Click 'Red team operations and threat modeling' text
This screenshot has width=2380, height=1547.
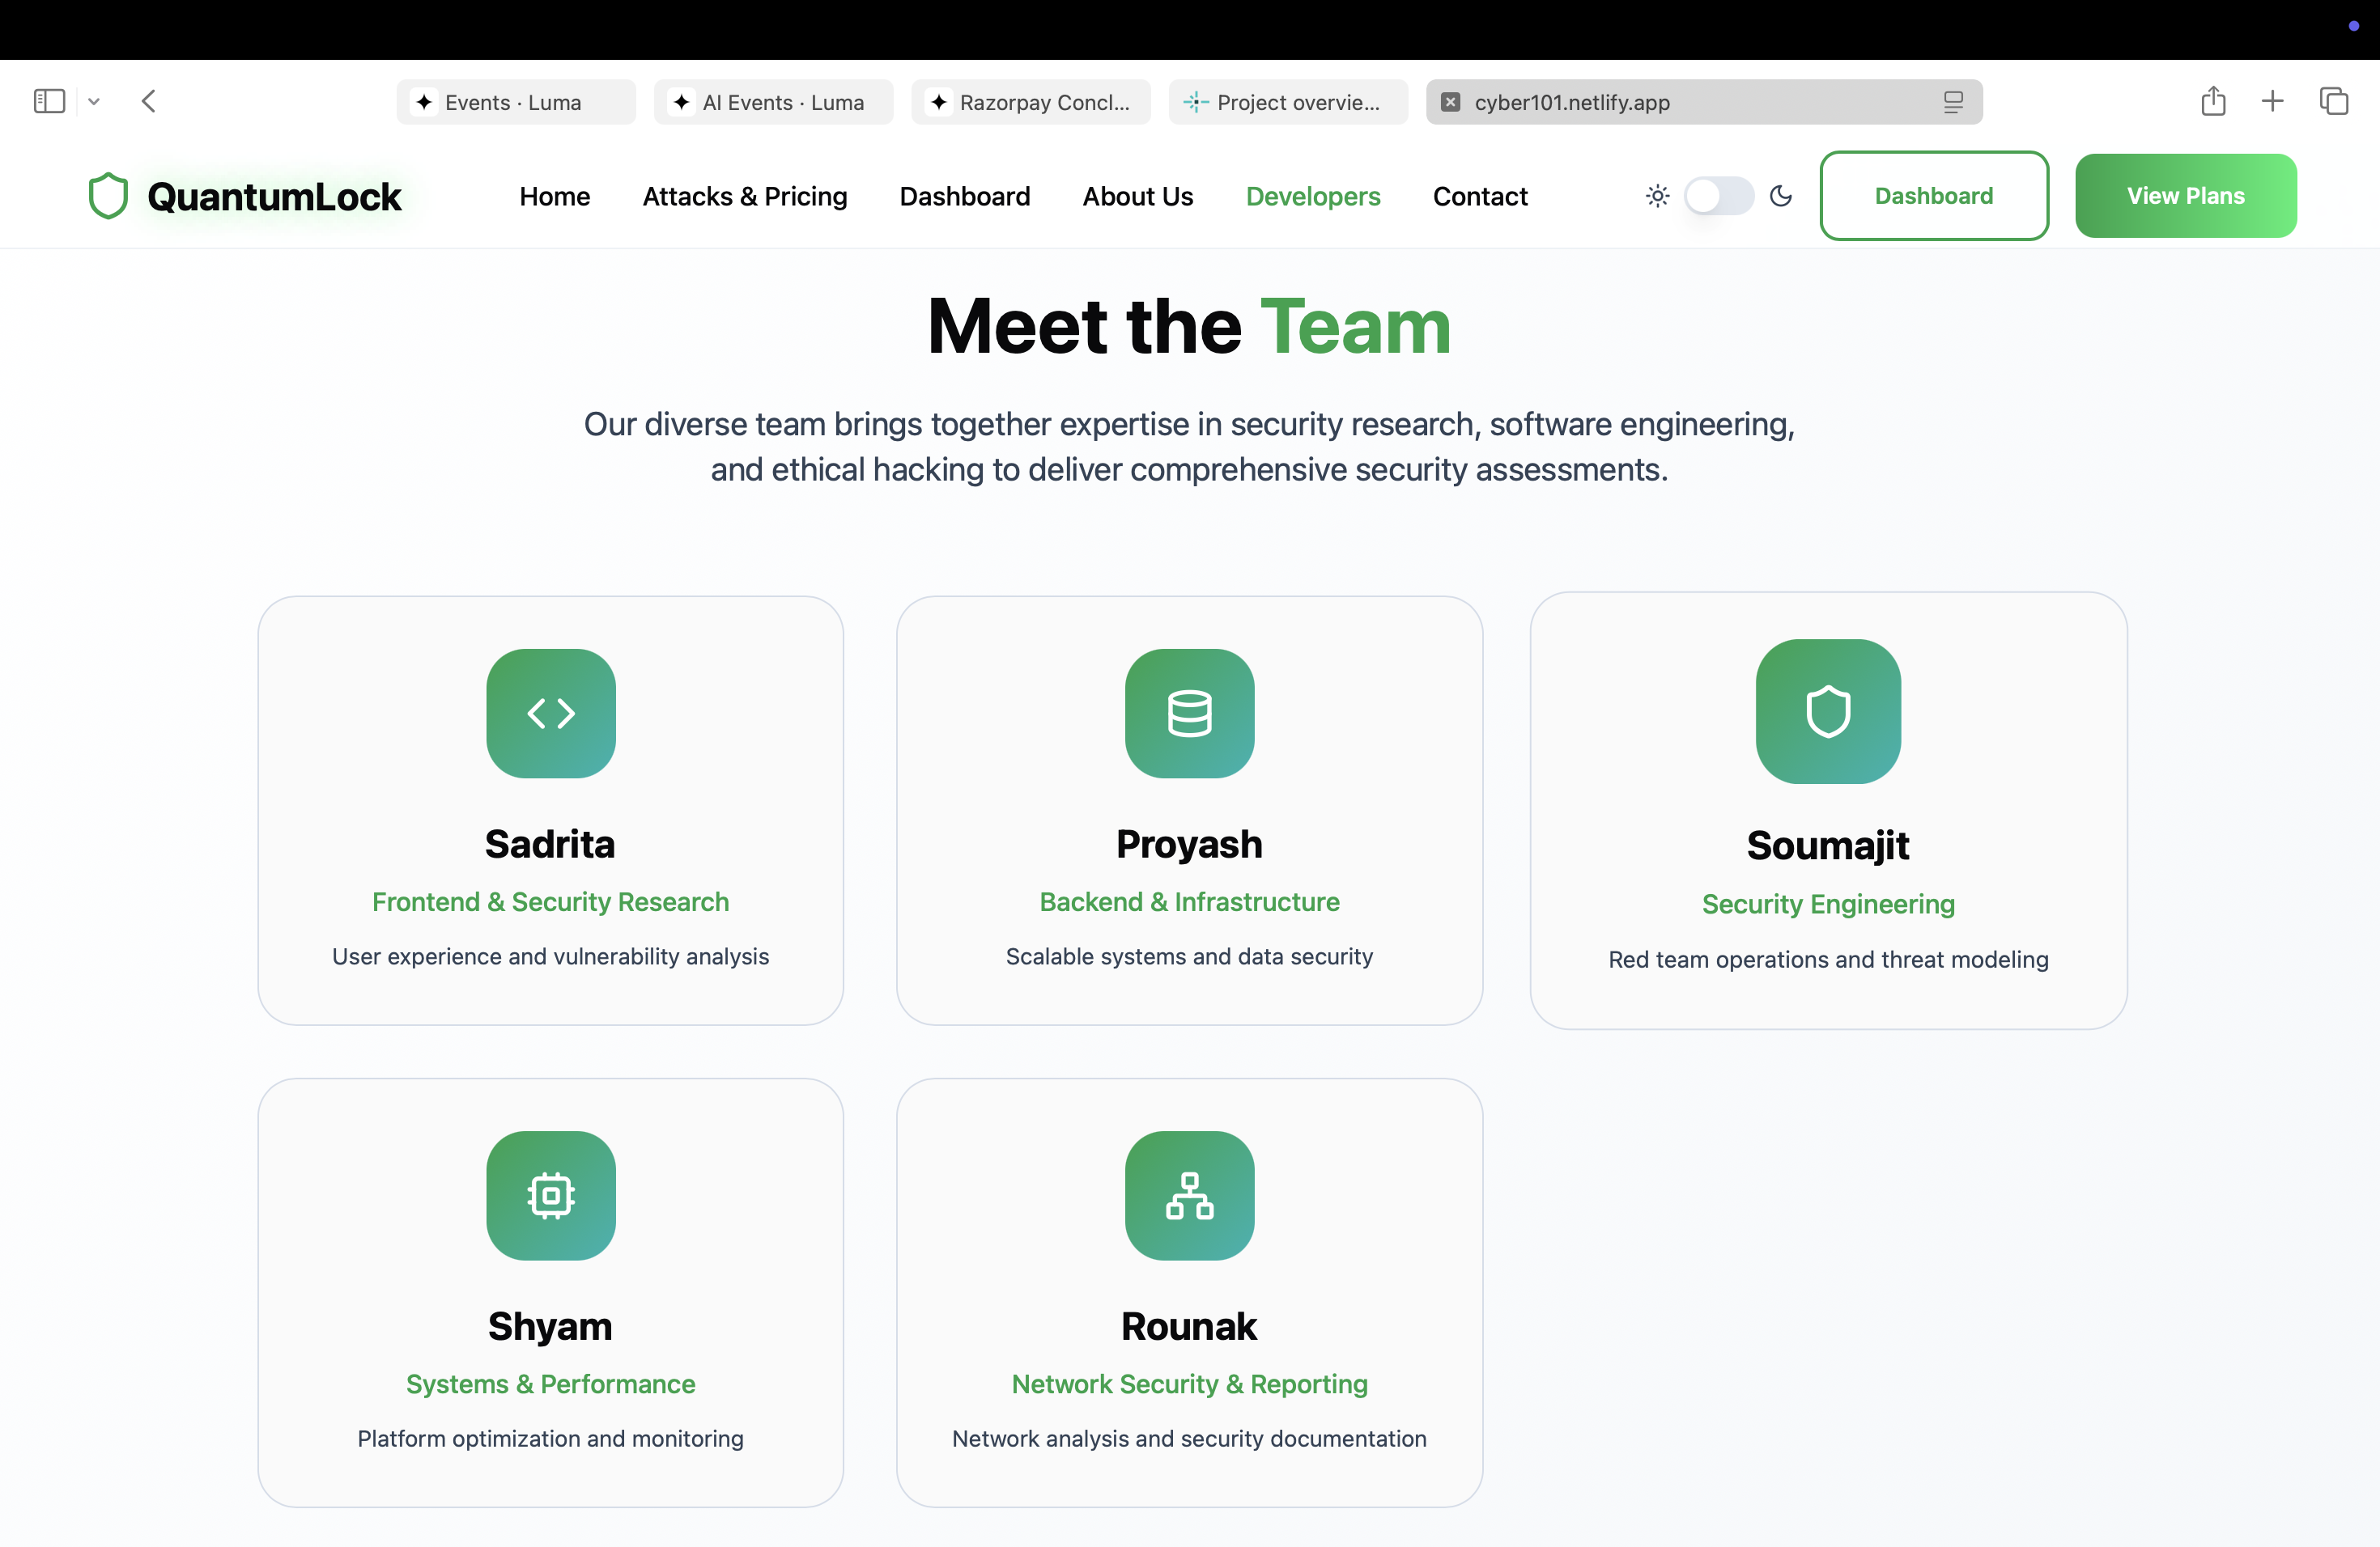tap(1828, 960)
